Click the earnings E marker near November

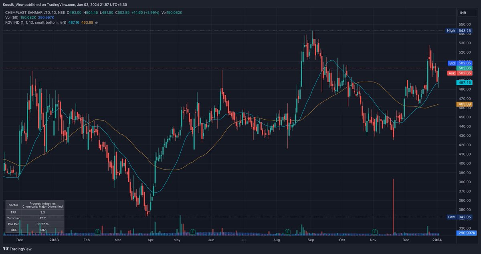click(x=375, y=231)
